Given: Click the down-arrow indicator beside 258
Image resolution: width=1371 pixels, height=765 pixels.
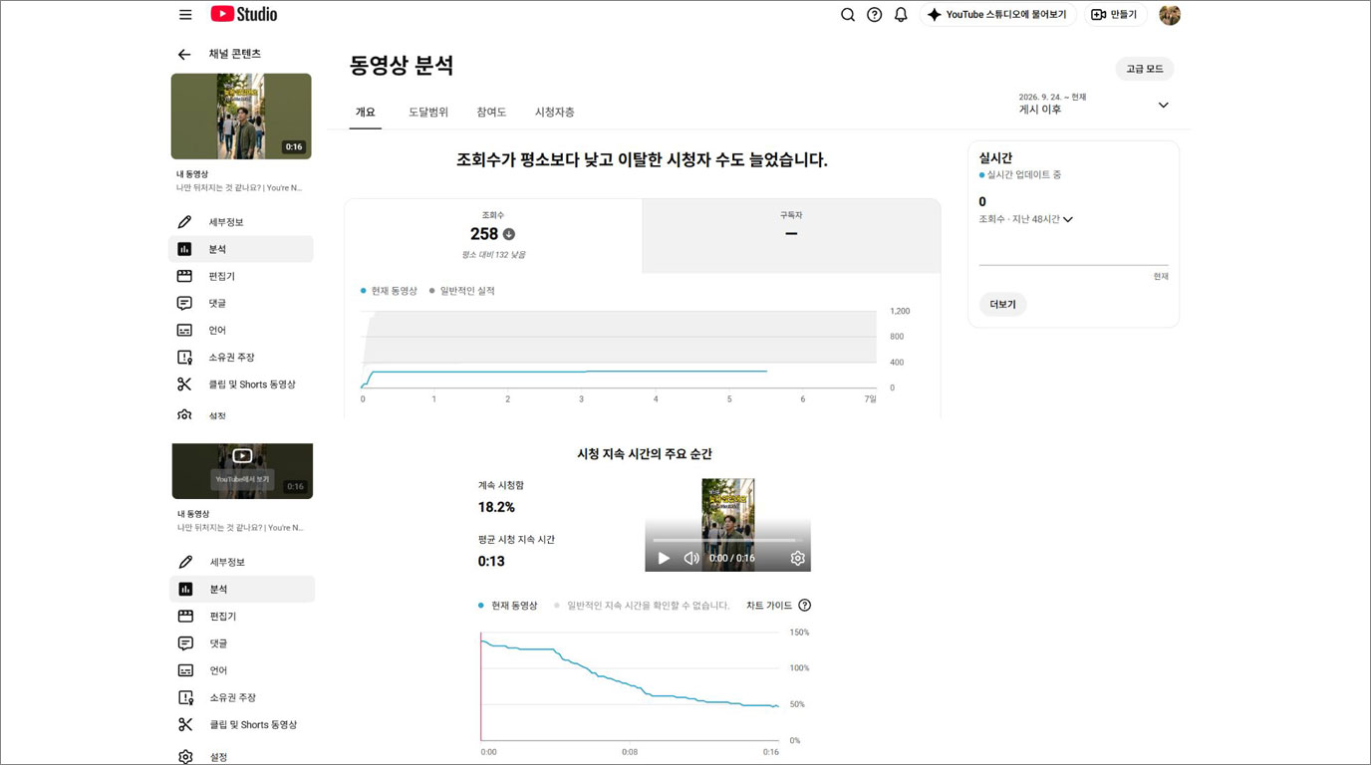Looking at the screenshot, I should (509, 234).
